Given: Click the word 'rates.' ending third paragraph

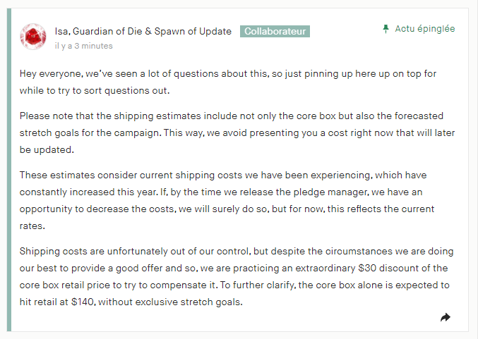Looking at the screenshot, I should pyautogui.click(x=32, y=226).
